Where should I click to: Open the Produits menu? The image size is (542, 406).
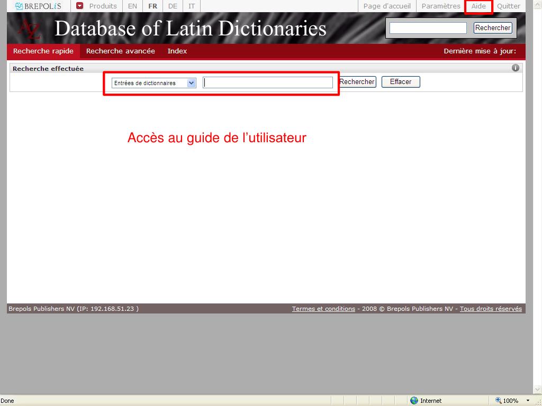103,6
